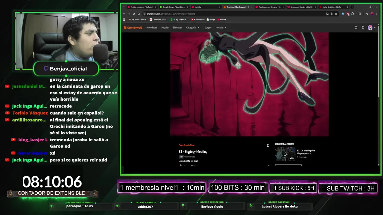Screen dimensions: 383x215
Task: Expand the Categorías dropdown
Action: click(x=193, y=28)
